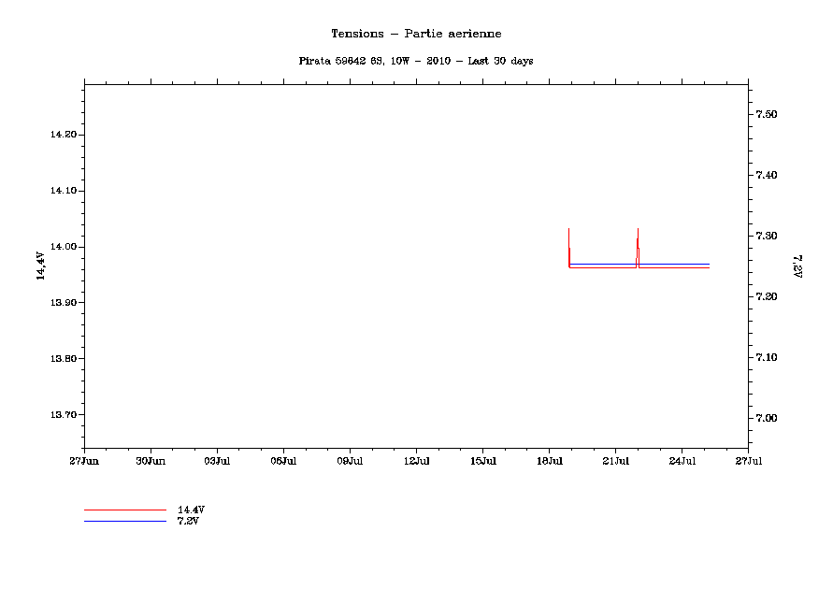Screen dimensions: 833x589
Task: Click the 7.30 right axis tick label
Action: [x=767, y=236]
